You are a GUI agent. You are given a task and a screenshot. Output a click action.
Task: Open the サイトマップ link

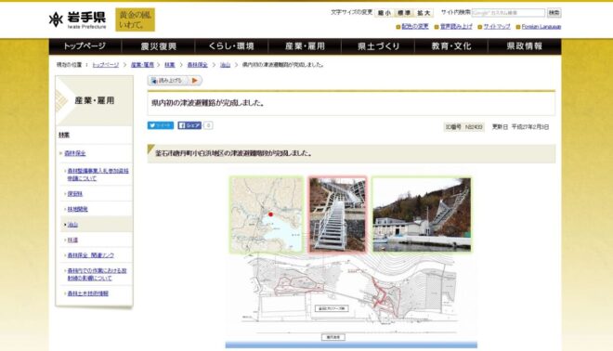coord(497,27)
